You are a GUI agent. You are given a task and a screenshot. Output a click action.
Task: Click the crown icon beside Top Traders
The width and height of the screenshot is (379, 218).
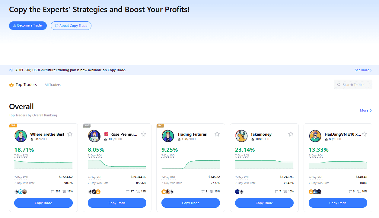pyautogui.click(x=11, y=85)
